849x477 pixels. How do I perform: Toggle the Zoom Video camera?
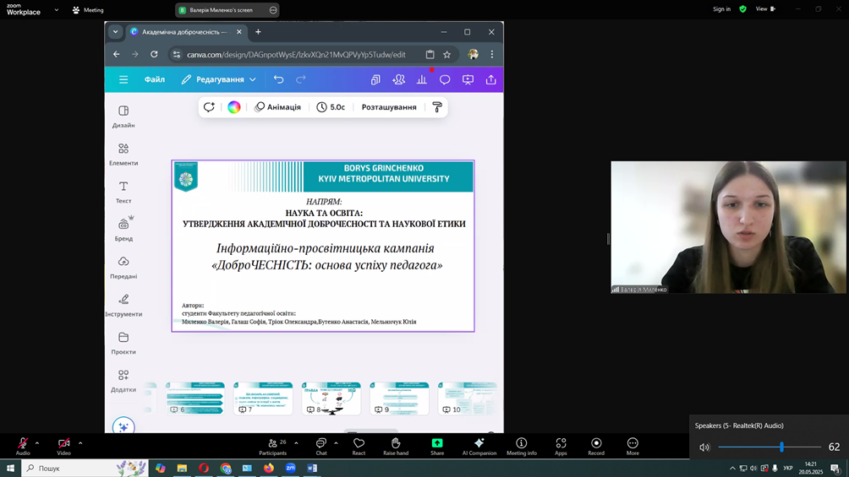pos(63,446)
